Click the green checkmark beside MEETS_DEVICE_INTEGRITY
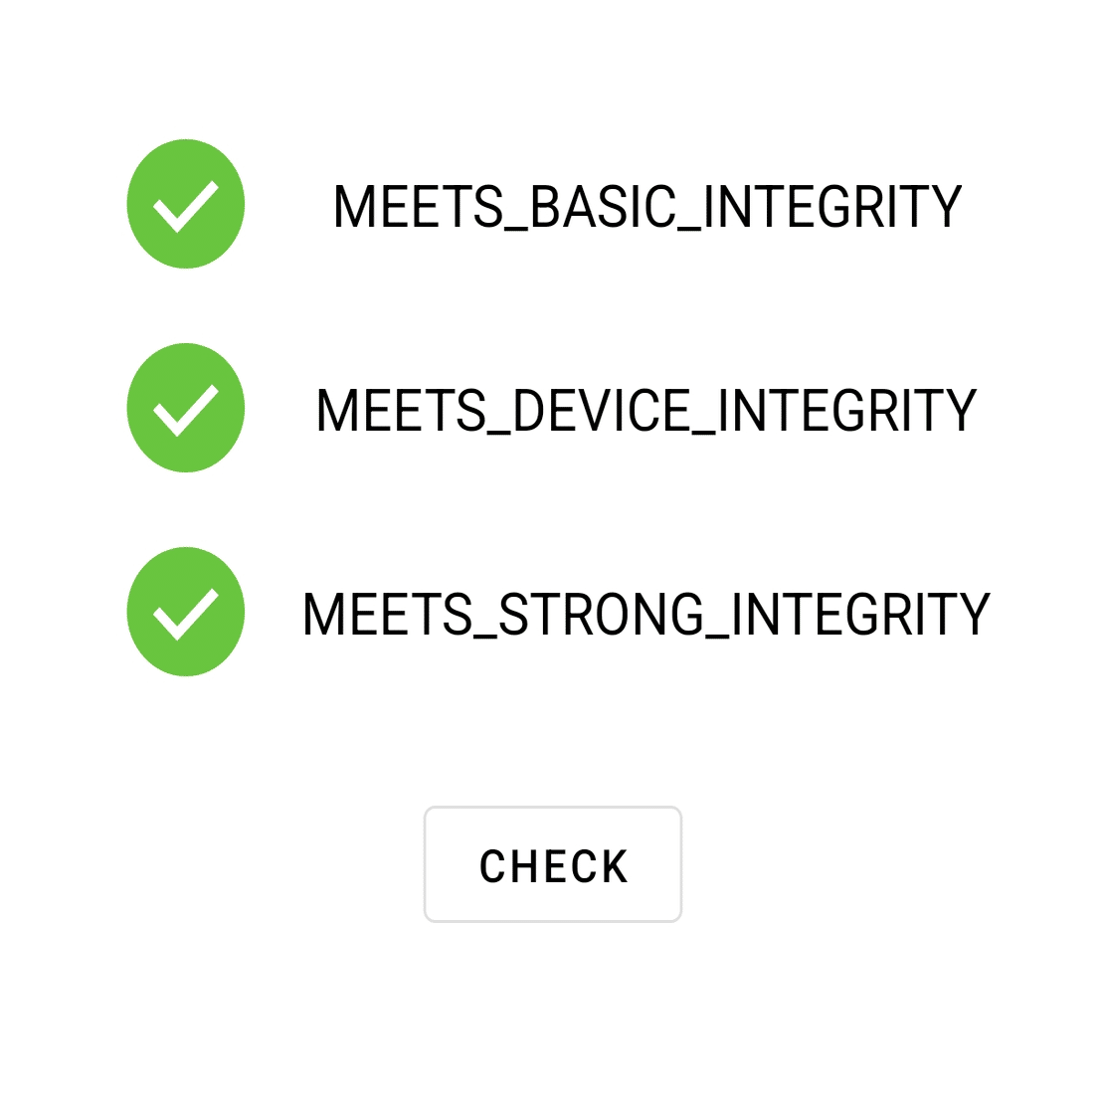This screenshot has width=1106, height=1106. pyautogui.click(x=186, y=408)
